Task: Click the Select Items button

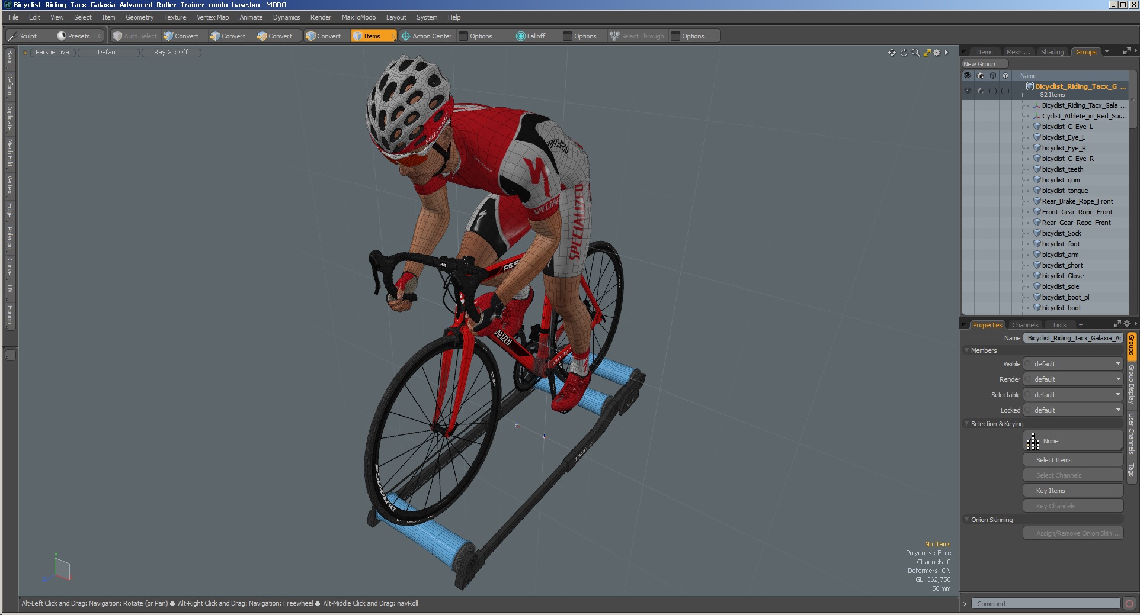Action: tap(1073, 460)
